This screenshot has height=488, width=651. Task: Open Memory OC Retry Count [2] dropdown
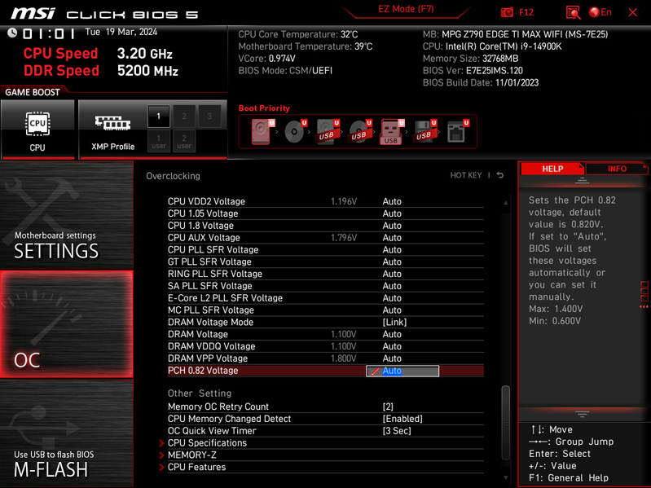click(x=388, y=407)
